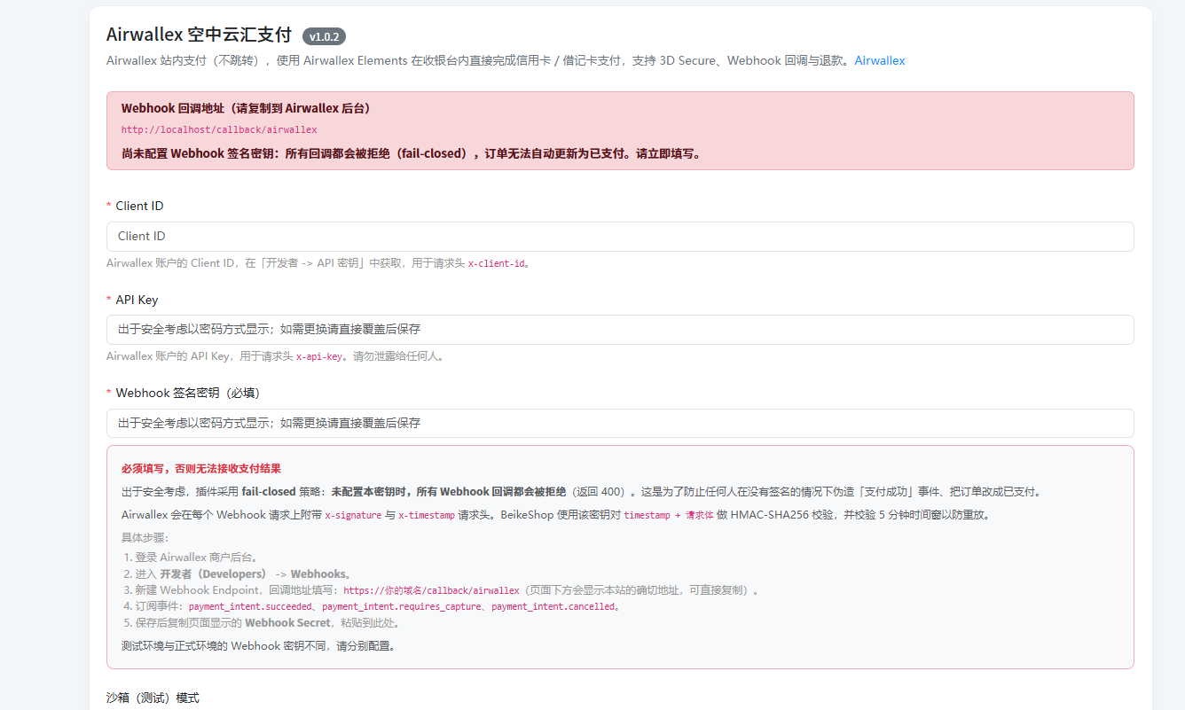The width and height of the screenshot is (1185, 710).
Task: Click the x-api-key code text
Action: (318, 357)
